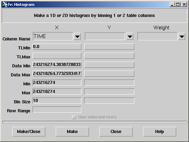Focus the X Max field showing 243218274

tap(57, 92)
